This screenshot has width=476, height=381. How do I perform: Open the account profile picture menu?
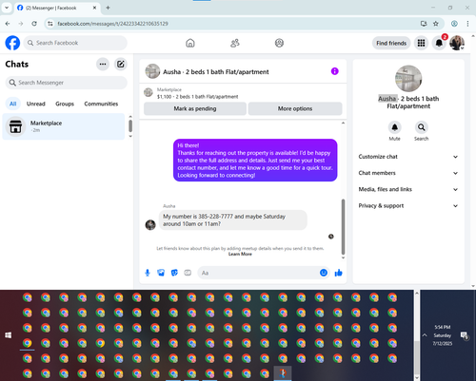pos(457,43)
